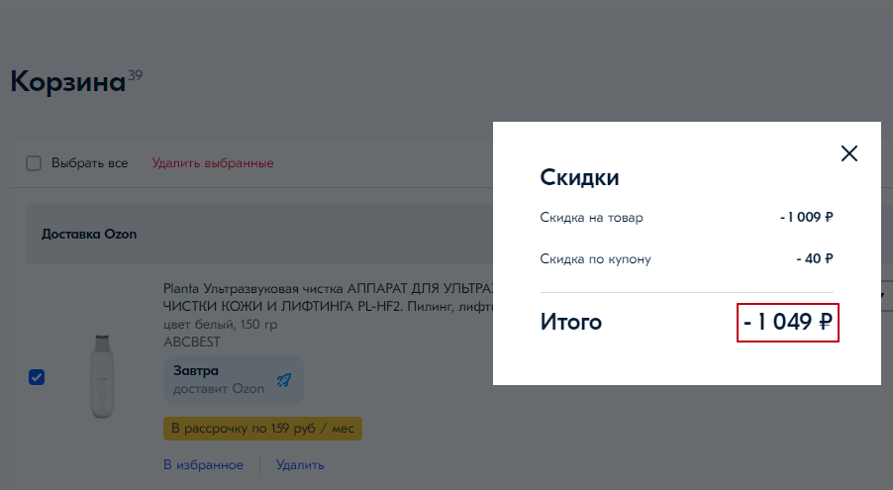Click the ABCBEST seller name

tap(191, 342)
